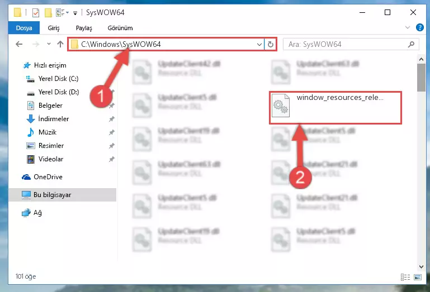Switch to the Görünüm tab
Screen dimensions: 430x292
pos(120,28)
